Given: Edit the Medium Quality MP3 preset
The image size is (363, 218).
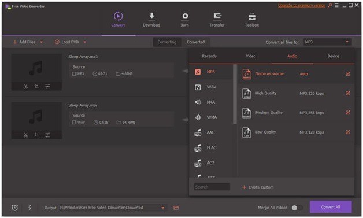Looking at the screenshot, I should click(348, 113).
